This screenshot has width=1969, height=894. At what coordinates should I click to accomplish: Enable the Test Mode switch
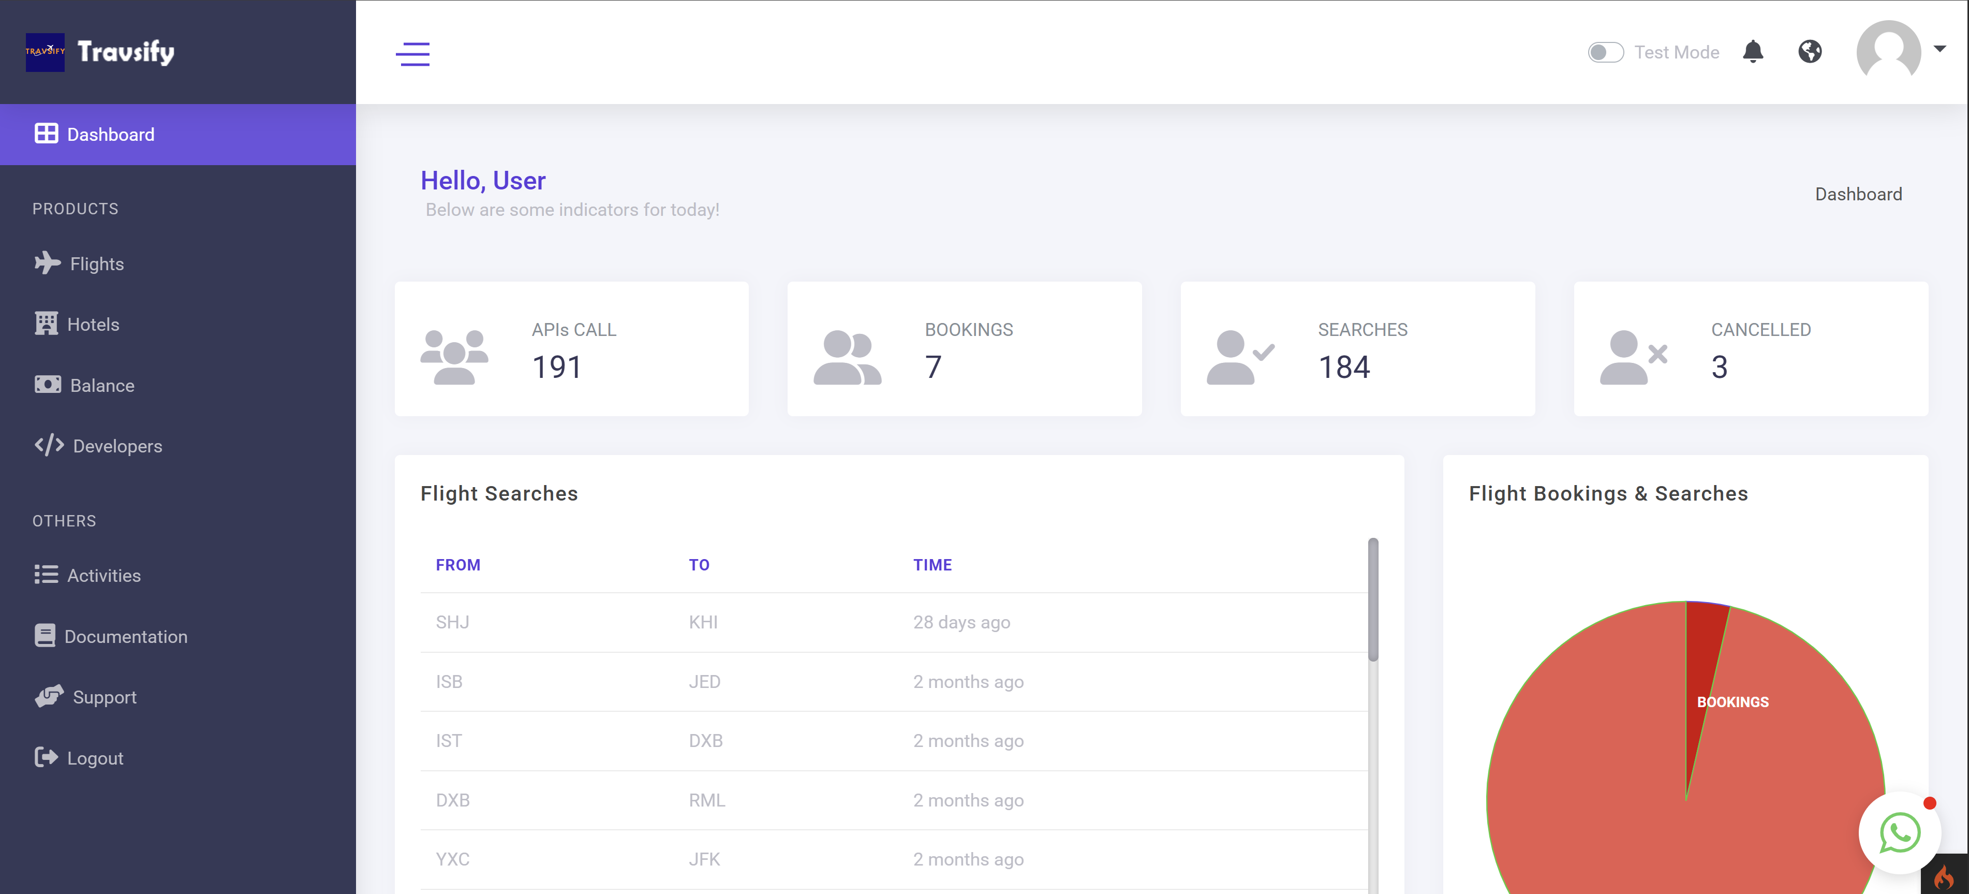click(x=1605, y=52)
